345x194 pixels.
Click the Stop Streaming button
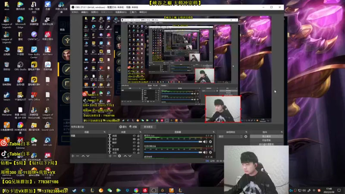tap(266, 137)
